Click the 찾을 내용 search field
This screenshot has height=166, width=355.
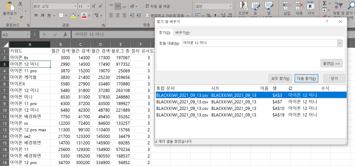click(260, 43)
